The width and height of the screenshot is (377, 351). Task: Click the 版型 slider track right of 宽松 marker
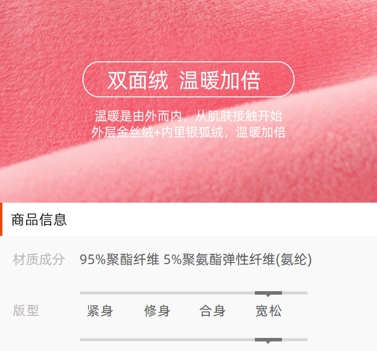(x=295, y=293)
